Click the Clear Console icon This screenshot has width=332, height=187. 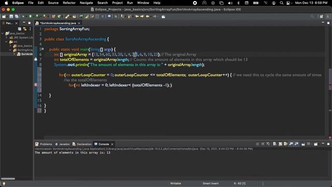(x=274, y=144)
